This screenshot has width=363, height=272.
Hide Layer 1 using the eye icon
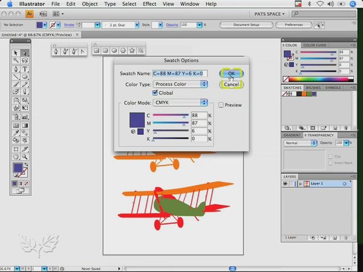click(286, 184)
